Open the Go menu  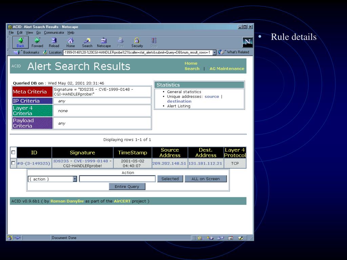(x=39, y=33)
